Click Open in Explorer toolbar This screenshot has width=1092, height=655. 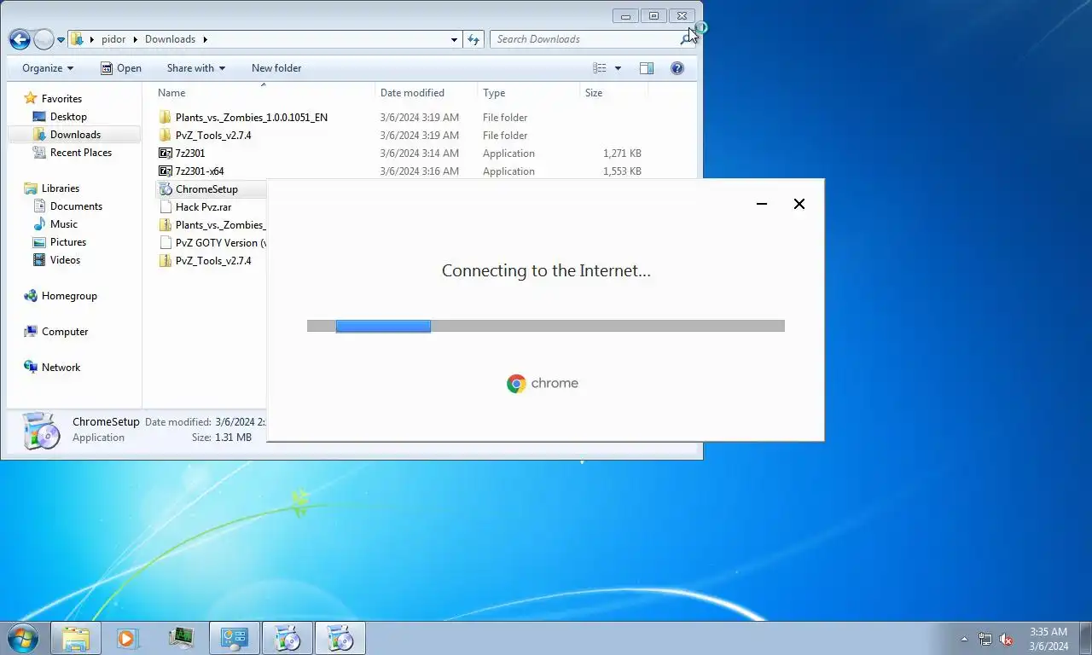[121, 68]
